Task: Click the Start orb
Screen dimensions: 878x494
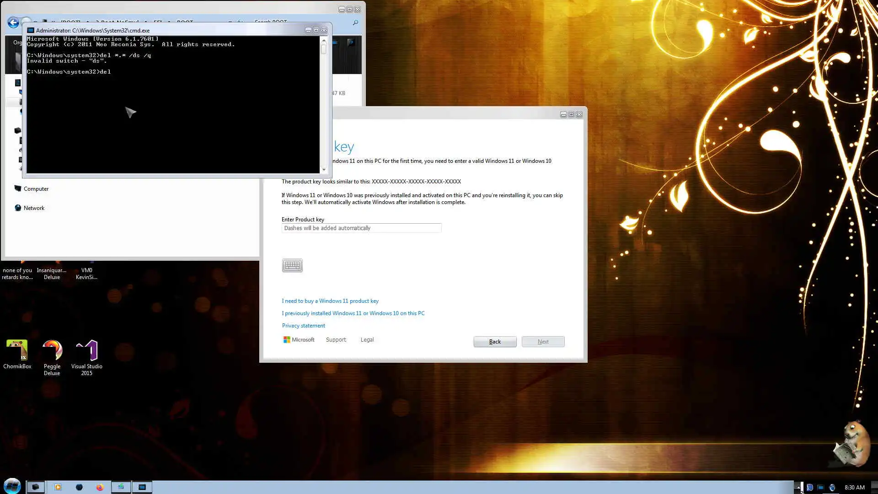Action: 12,486
